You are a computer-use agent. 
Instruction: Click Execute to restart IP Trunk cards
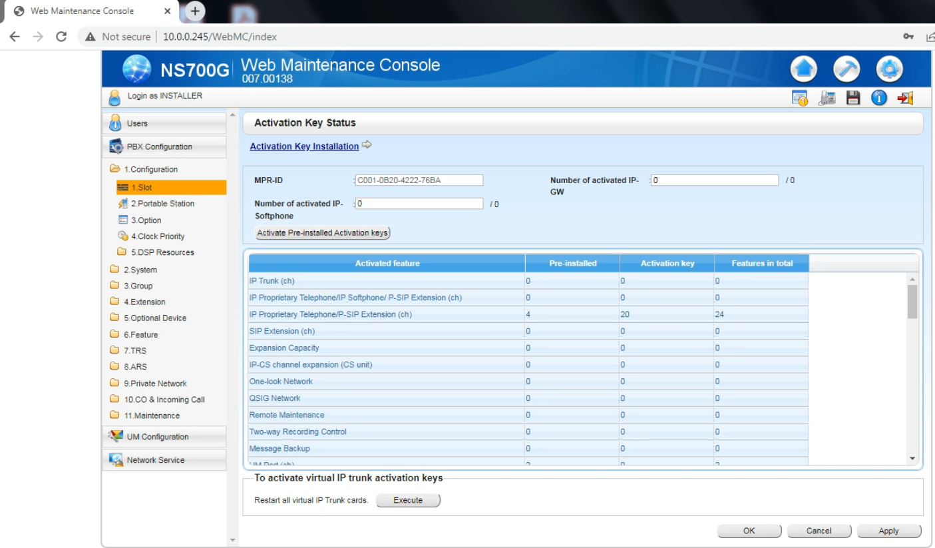pyautogui.click(x=408, y=500)
